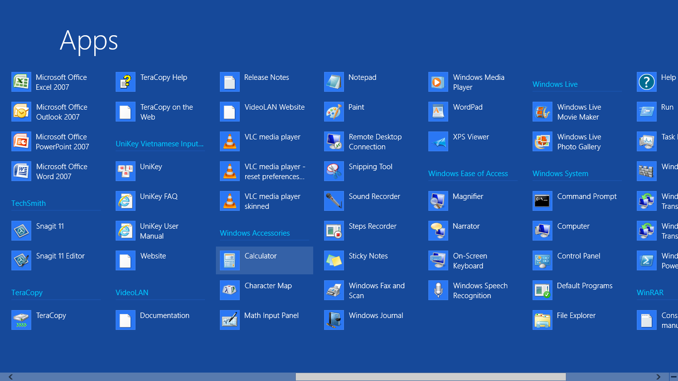Viewport: 678px width, 381px height.
Task: Open the XPS Viewer icon
Action: 438,141
